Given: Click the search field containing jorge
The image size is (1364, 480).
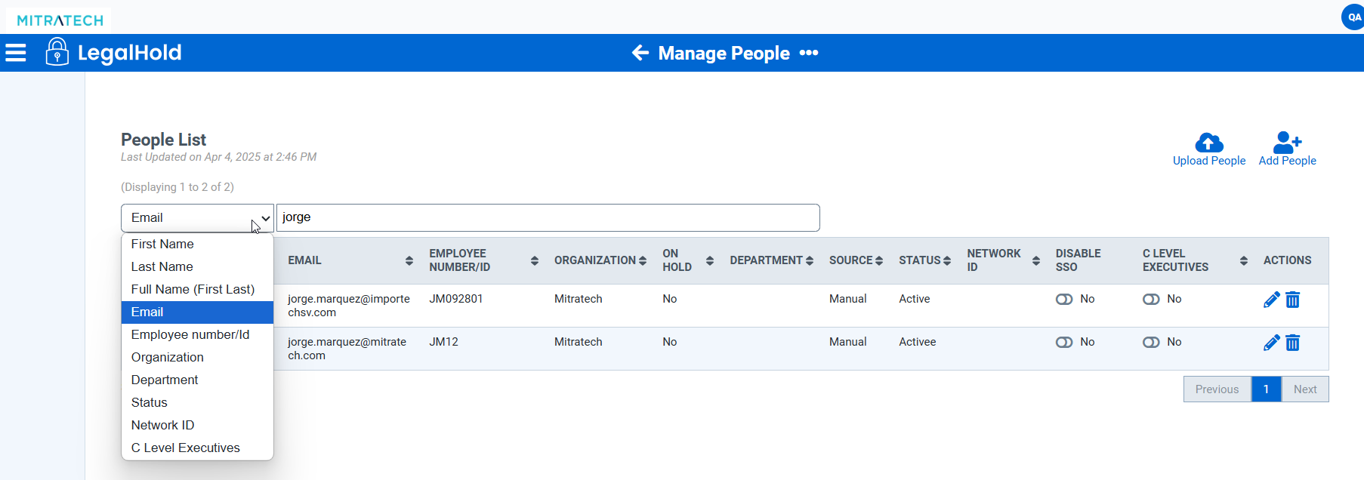Looking at the screenshot, I should click(x=548, y=217).
